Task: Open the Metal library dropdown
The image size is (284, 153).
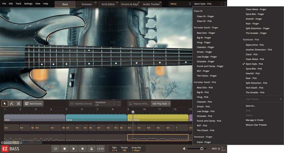Action: pos(180,4)
